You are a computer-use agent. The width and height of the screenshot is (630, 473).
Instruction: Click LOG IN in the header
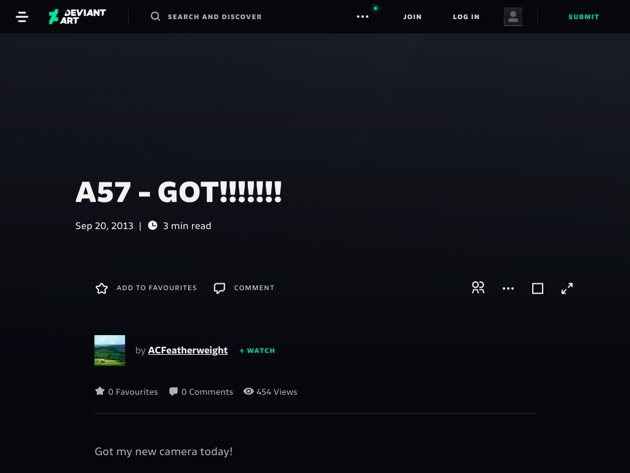pyautogui.click(x=466, y=17)
